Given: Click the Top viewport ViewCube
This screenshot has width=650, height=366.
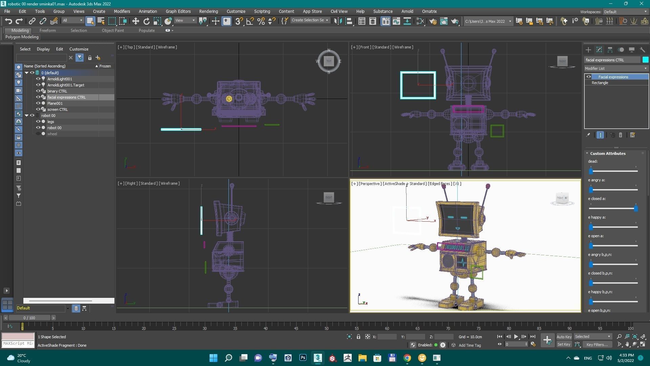Looking at the screenshot, I should tap(329, 61).
